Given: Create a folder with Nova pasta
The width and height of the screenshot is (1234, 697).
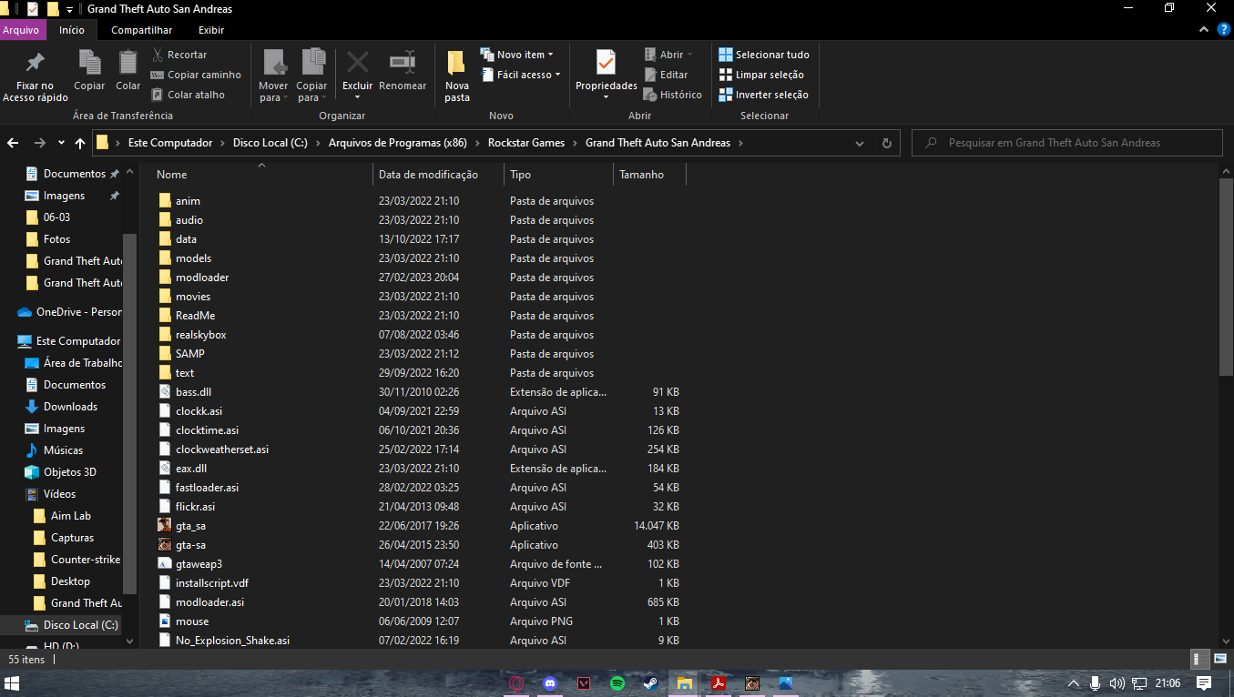Looking at the screenshot, I should (457, 76).
